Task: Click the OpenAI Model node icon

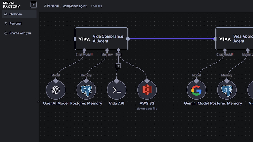Action: point(56,90)
